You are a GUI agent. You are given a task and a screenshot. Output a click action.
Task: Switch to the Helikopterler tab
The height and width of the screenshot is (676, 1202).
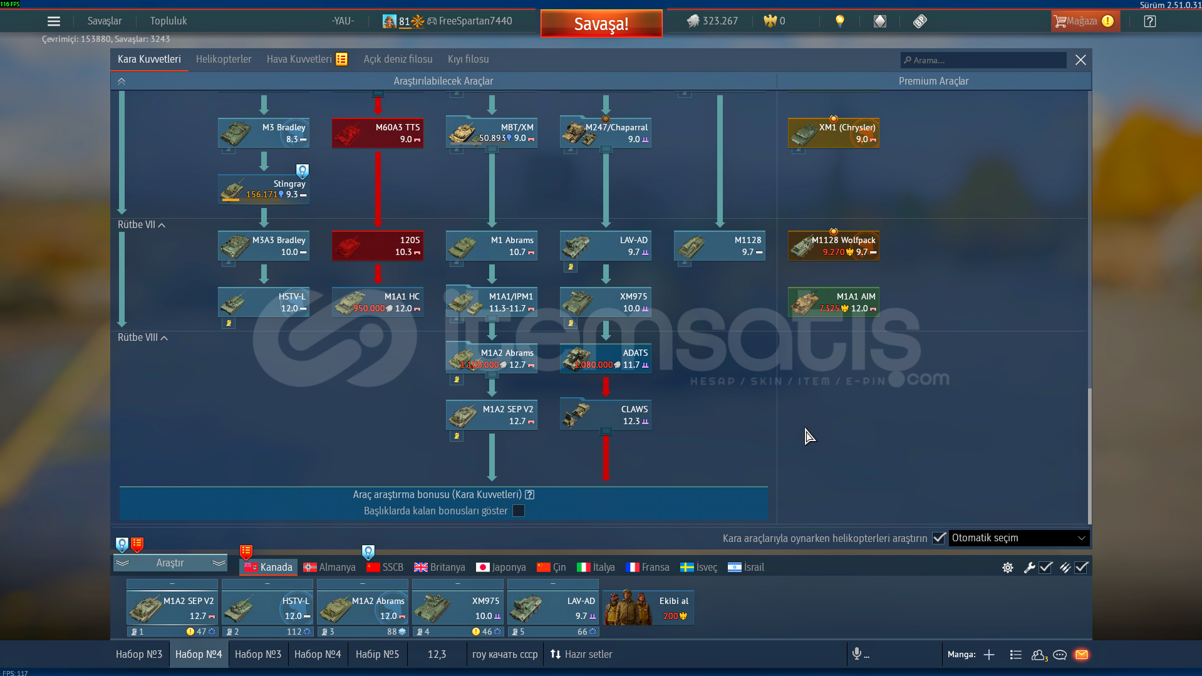point(224,60)
